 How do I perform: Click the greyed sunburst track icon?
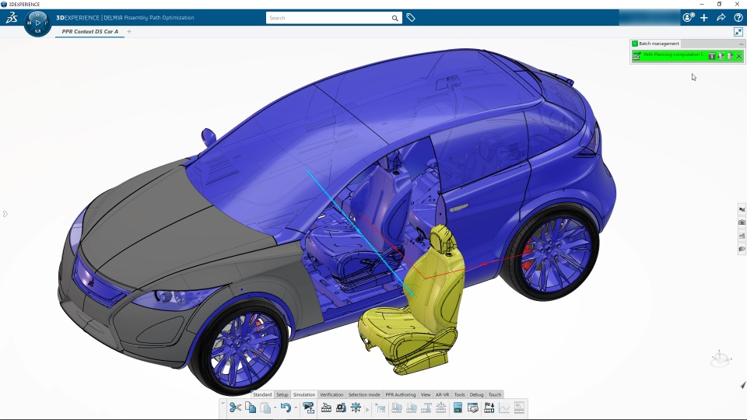click(x=441, y=408)
